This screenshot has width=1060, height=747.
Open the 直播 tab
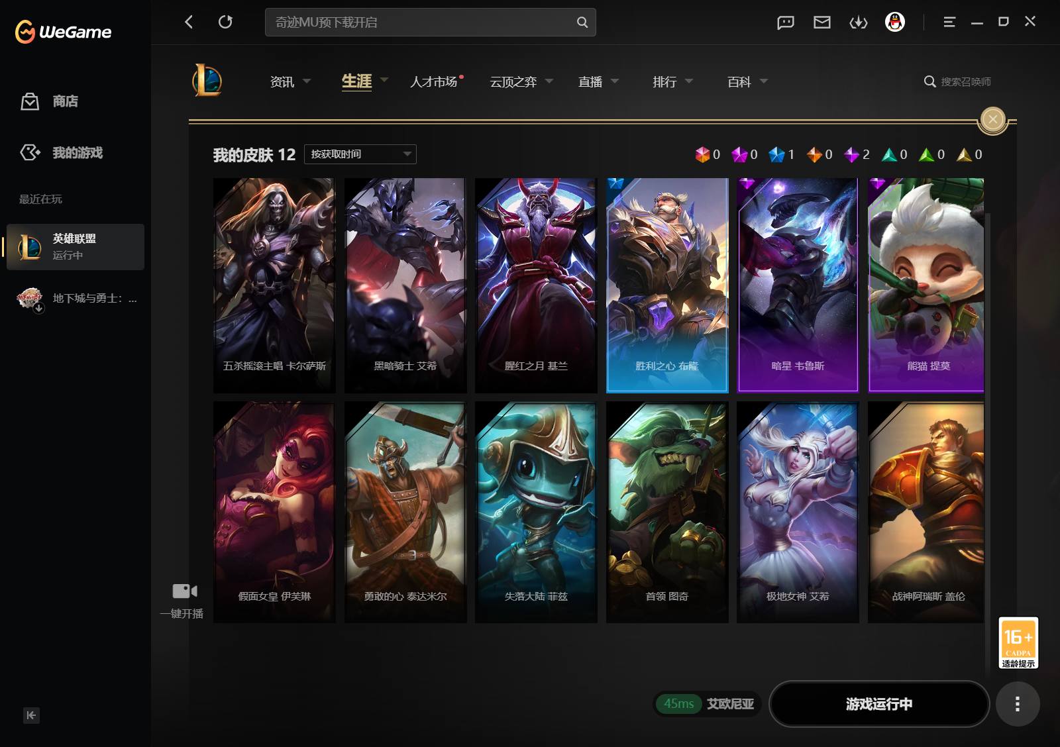[x=590, y=81]
